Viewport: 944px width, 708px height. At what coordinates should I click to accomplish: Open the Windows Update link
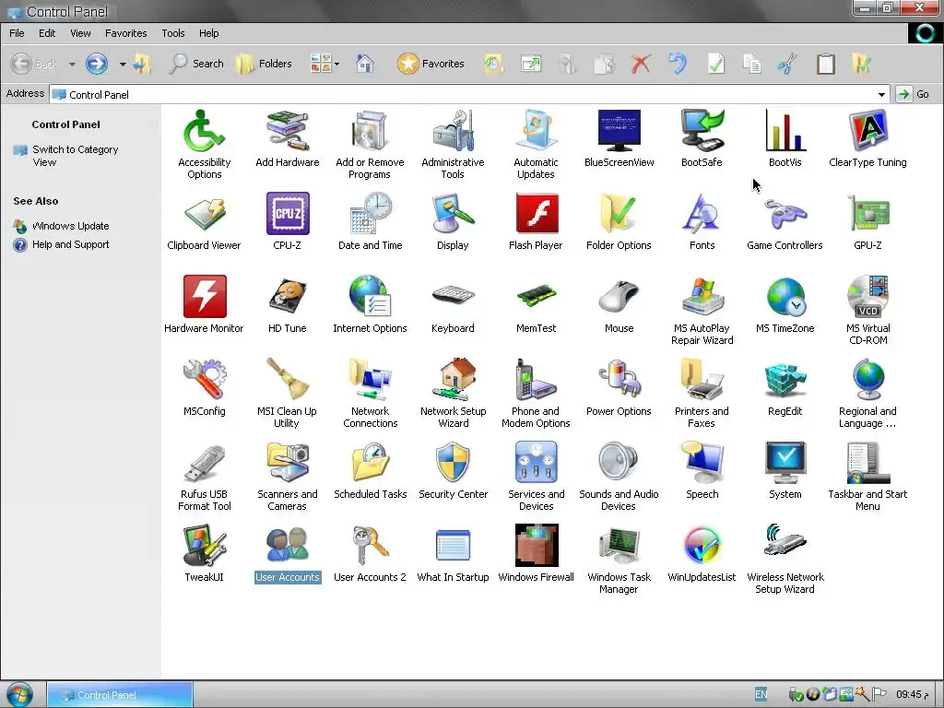click(70, 227)
